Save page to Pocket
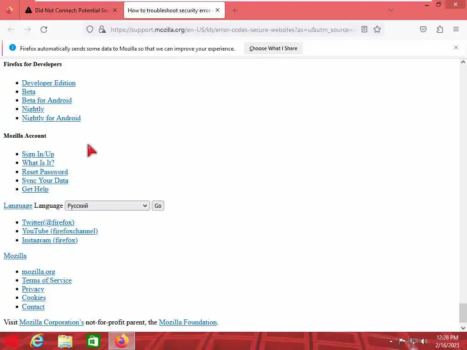Viewport: 467px width, 350px height. pos(423,30)
